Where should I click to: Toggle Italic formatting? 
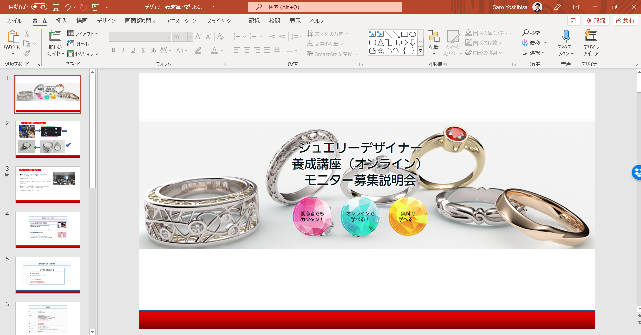(x=123, y=50)
